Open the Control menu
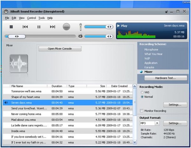Viewport: 191px width, 148px height. pos(32,18)
